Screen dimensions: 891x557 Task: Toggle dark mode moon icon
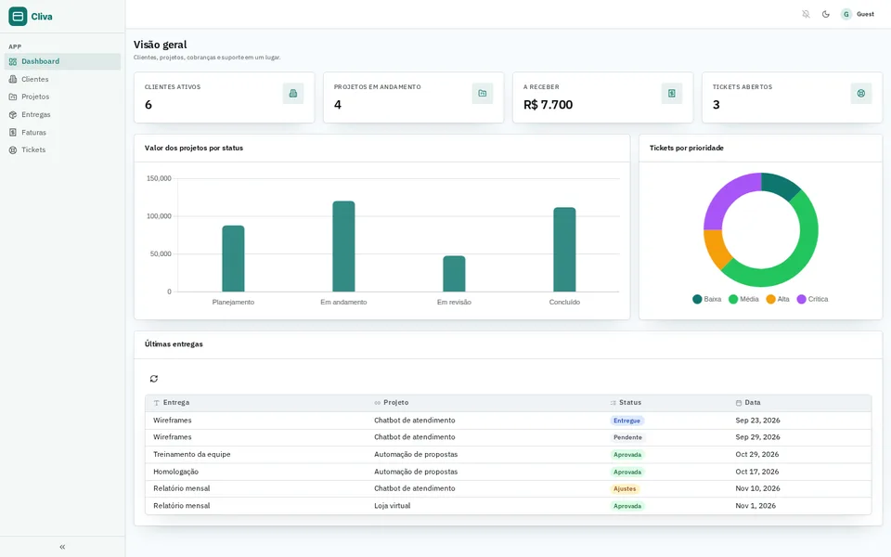826,14
